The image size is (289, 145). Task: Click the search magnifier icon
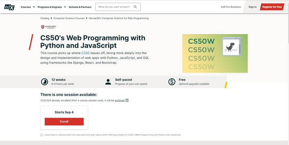136,7
